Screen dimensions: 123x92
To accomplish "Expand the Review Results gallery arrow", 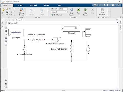I will pos(109,12).
